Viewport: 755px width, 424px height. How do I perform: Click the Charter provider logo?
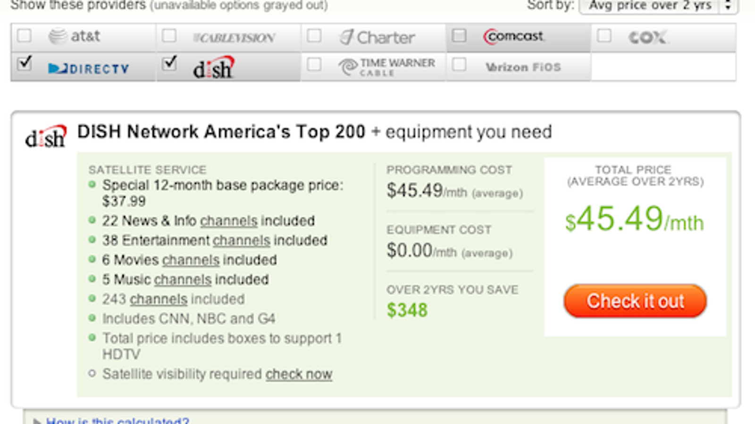pos(377,37)
